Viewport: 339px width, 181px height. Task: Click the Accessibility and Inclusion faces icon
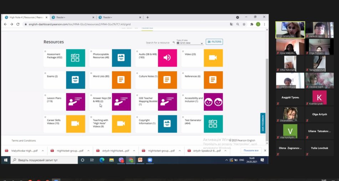tap(213, 102)
